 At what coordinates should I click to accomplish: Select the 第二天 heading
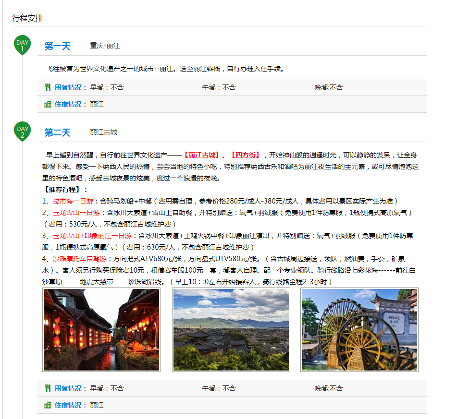[x=57, y=133]
